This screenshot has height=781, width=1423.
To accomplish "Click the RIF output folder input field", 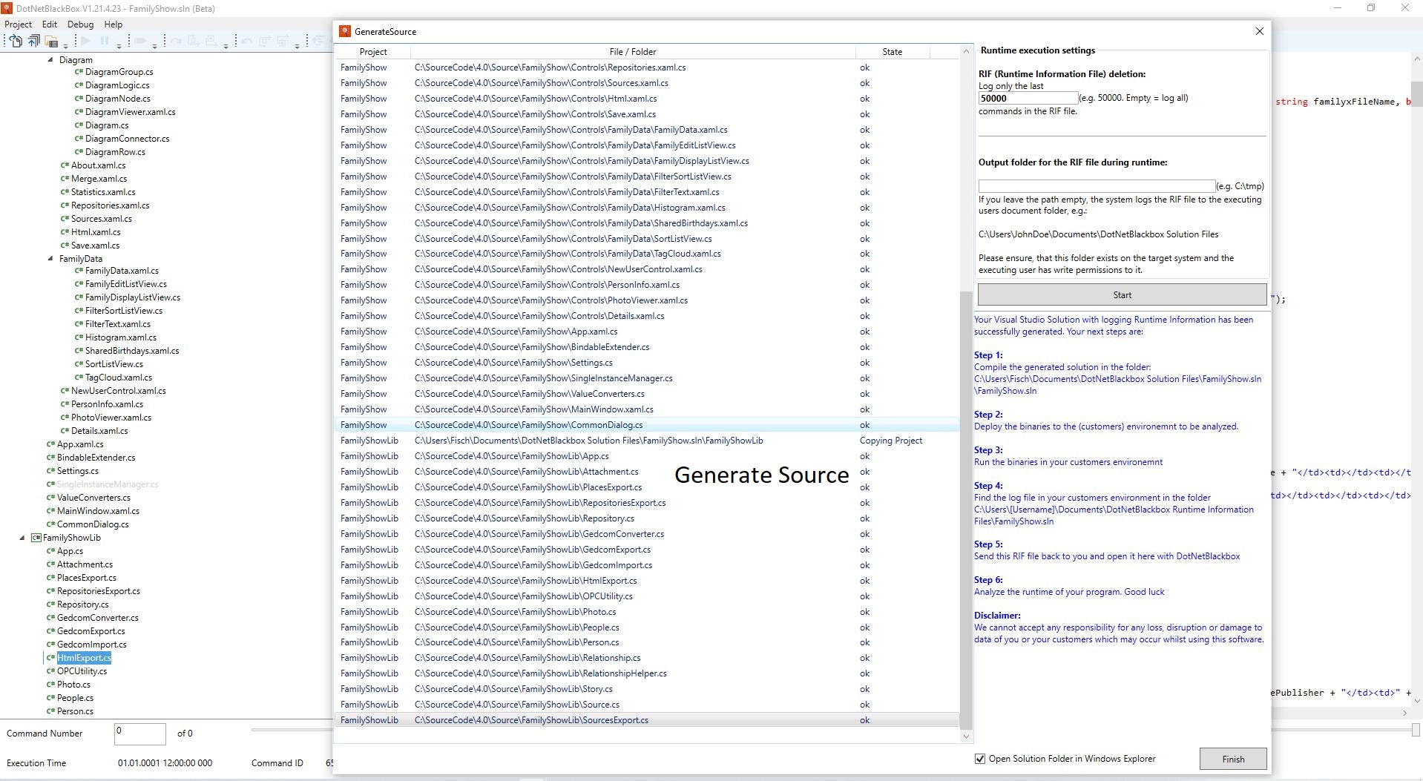I will [1097, 186].
